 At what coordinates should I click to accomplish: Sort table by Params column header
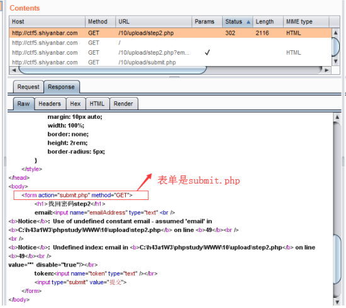[207, 21]
